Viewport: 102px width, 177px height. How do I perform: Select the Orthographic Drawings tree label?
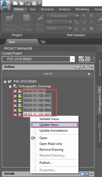tap(35, 86)
